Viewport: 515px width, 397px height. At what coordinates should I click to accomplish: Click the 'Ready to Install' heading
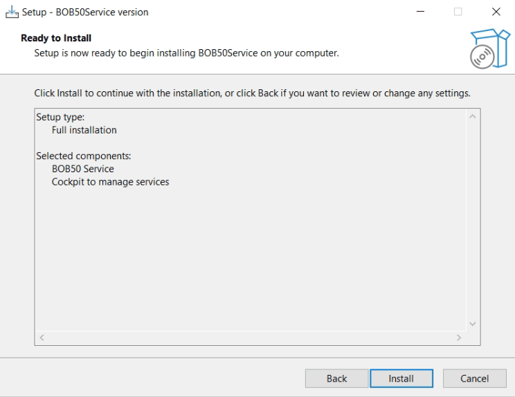coord(56,38)
